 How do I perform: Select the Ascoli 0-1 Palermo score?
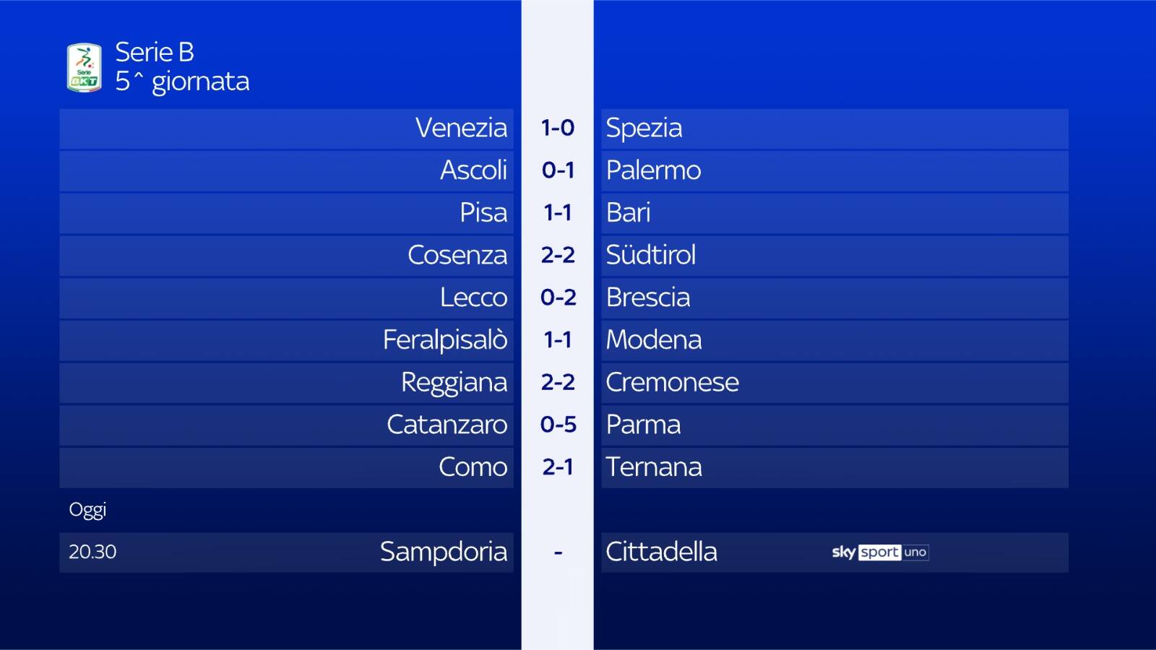558,170
